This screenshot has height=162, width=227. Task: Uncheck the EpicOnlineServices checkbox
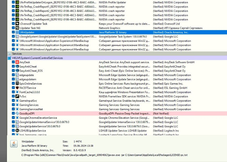(x=13, y=83)
